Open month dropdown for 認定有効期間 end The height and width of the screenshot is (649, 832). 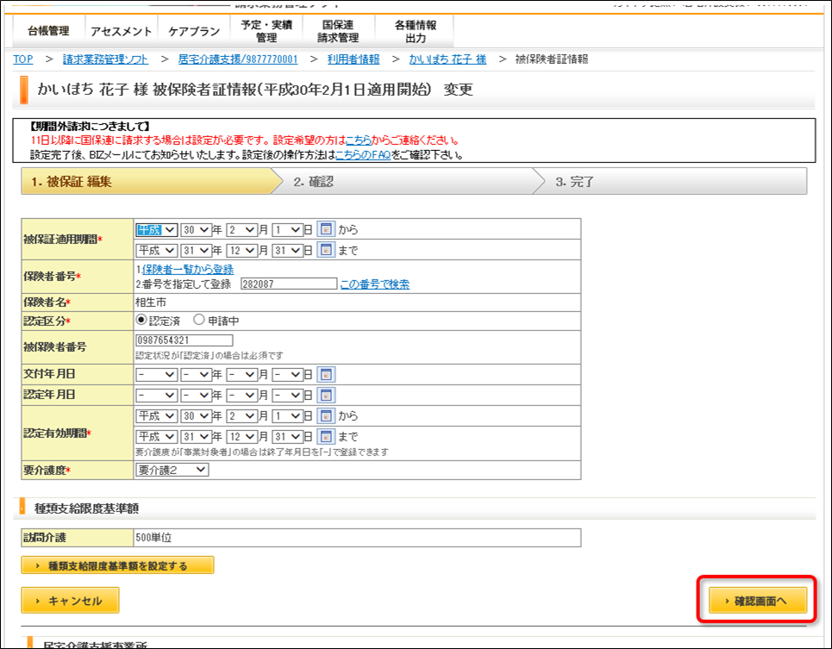point(242,437)
